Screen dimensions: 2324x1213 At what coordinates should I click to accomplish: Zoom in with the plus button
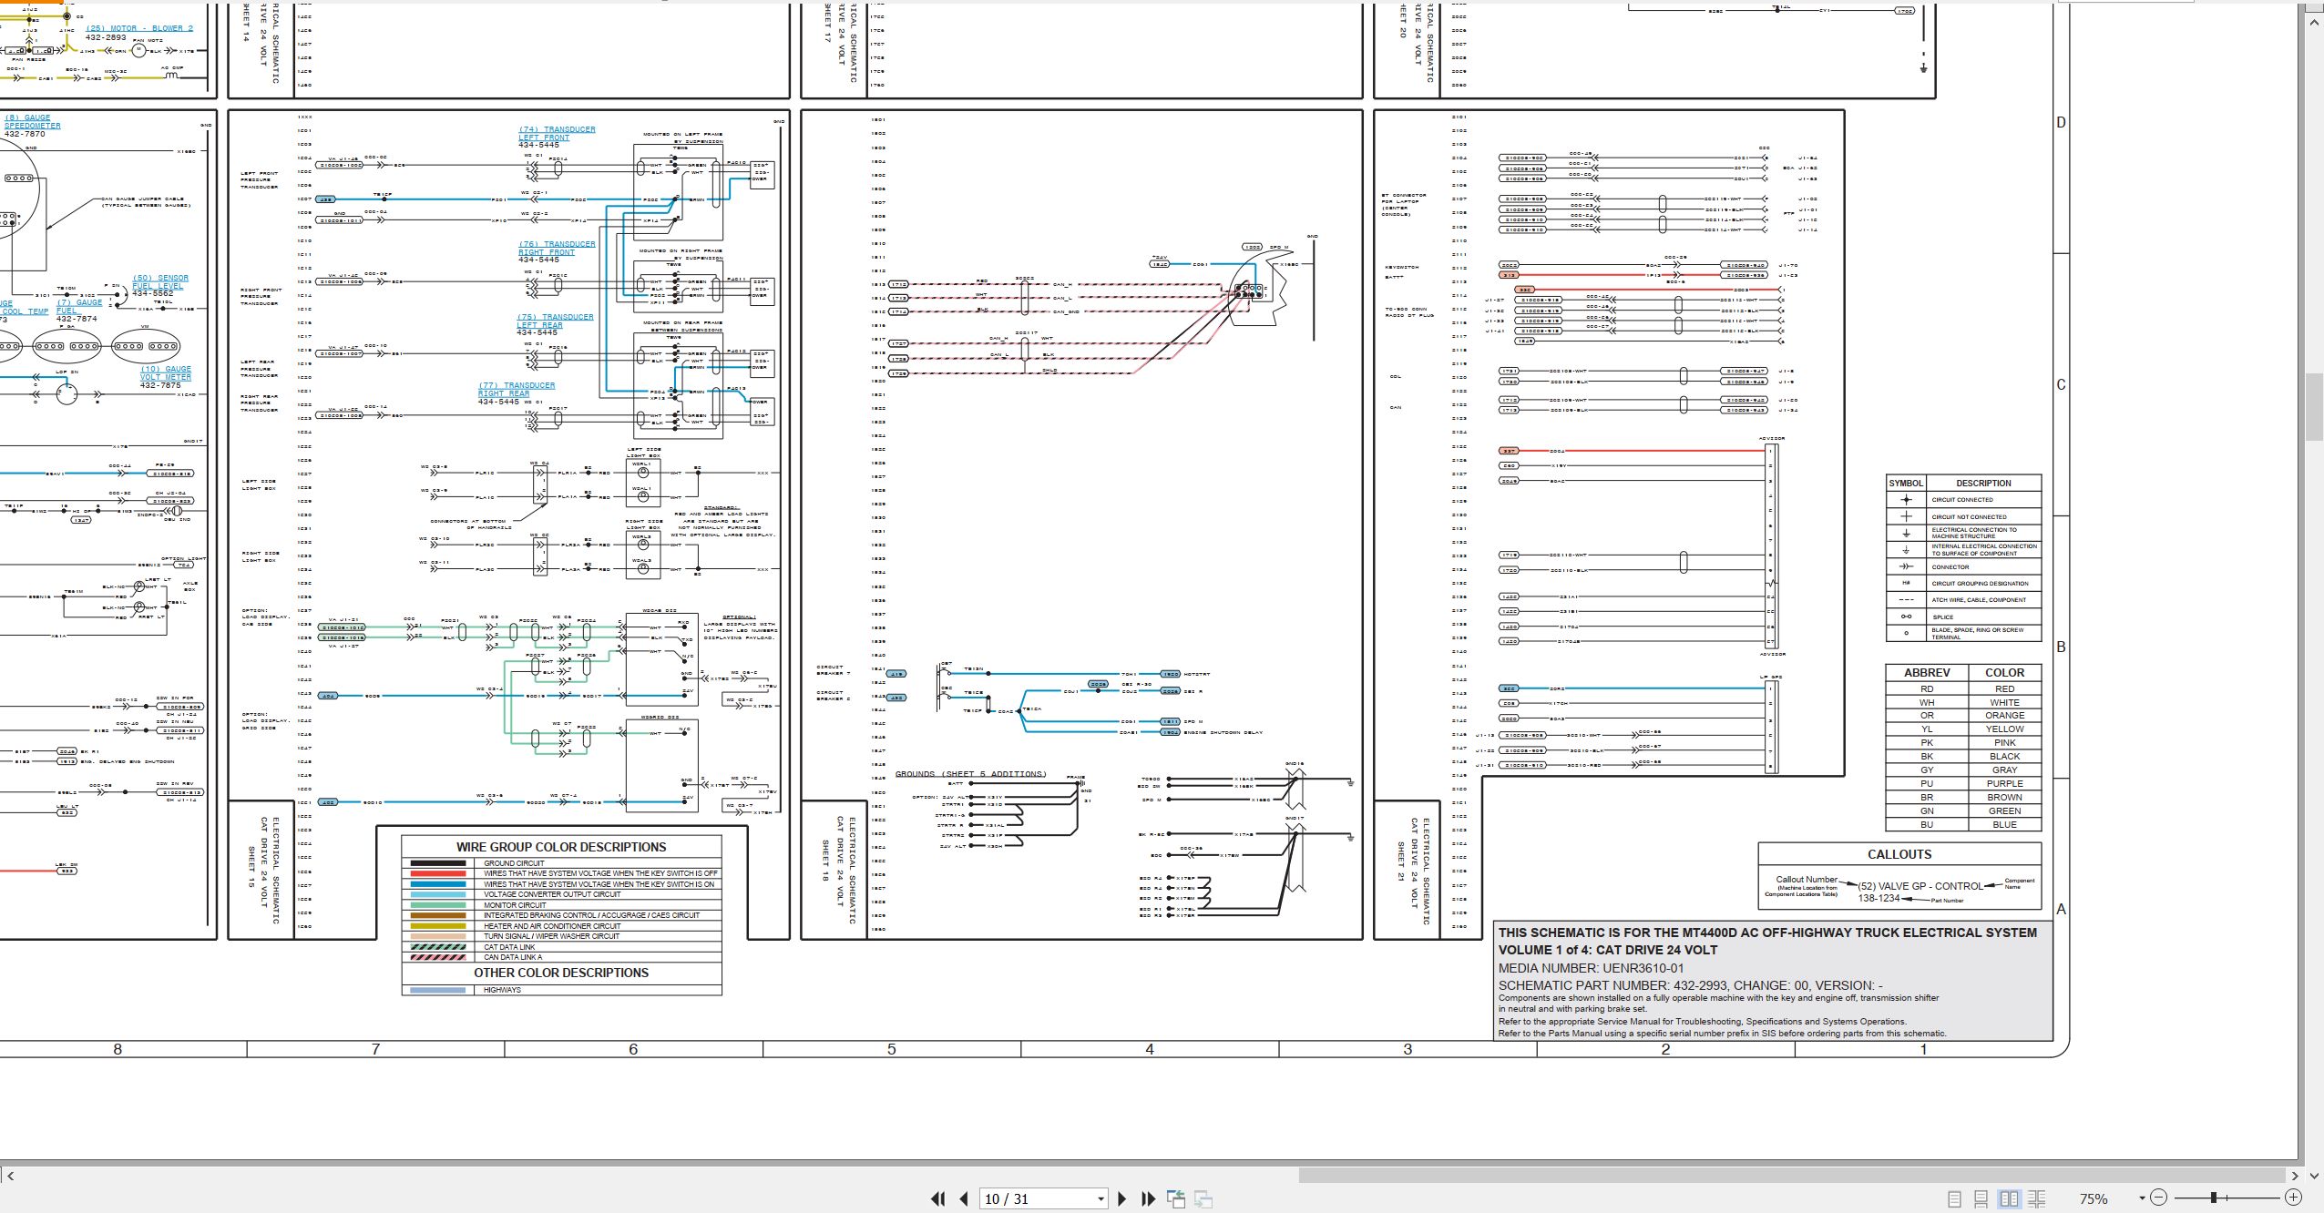[2294, 1198]
